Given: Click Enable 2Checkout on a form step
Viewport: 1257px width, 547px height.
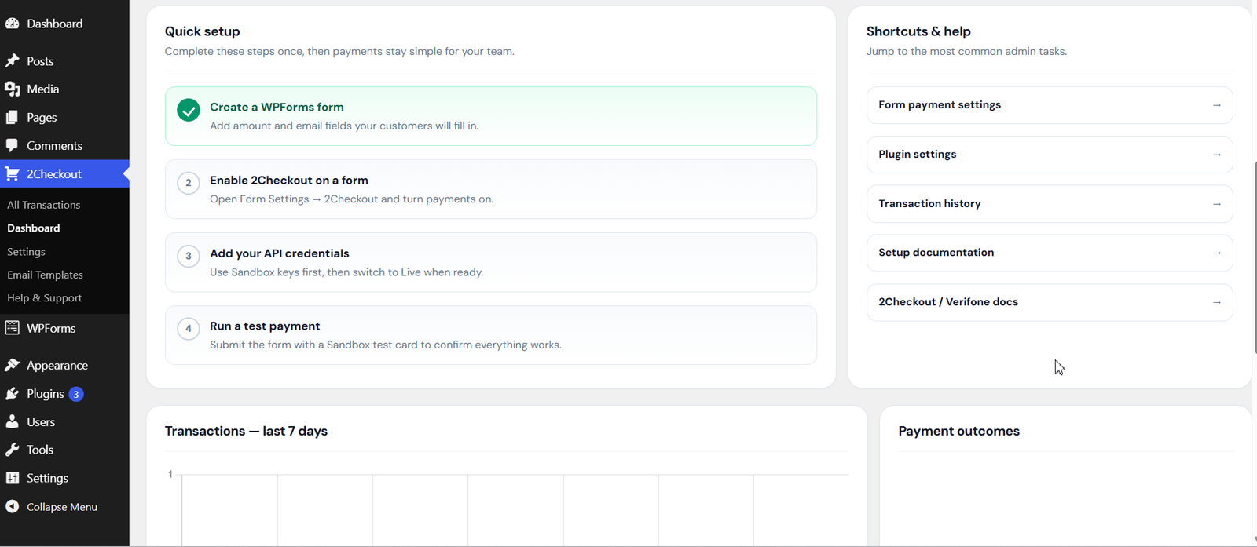Looking at the screenshot, I should [491, 189].
